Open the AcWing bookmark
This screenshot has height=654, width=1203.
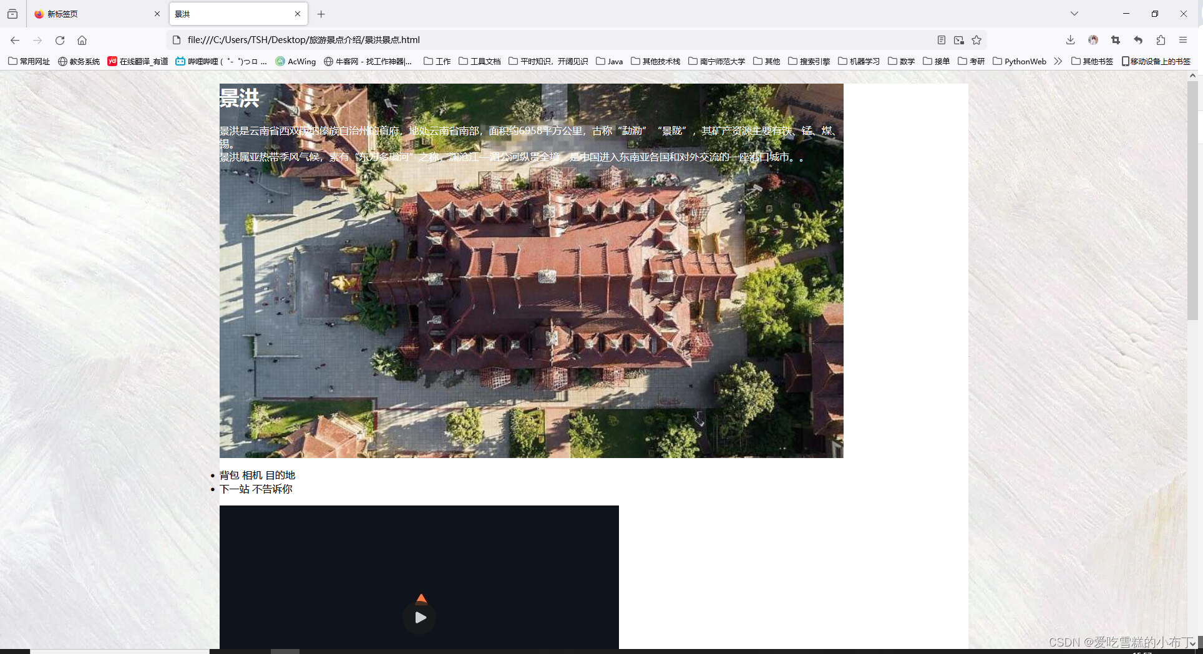pyautogui.click(x=296, y=61)
